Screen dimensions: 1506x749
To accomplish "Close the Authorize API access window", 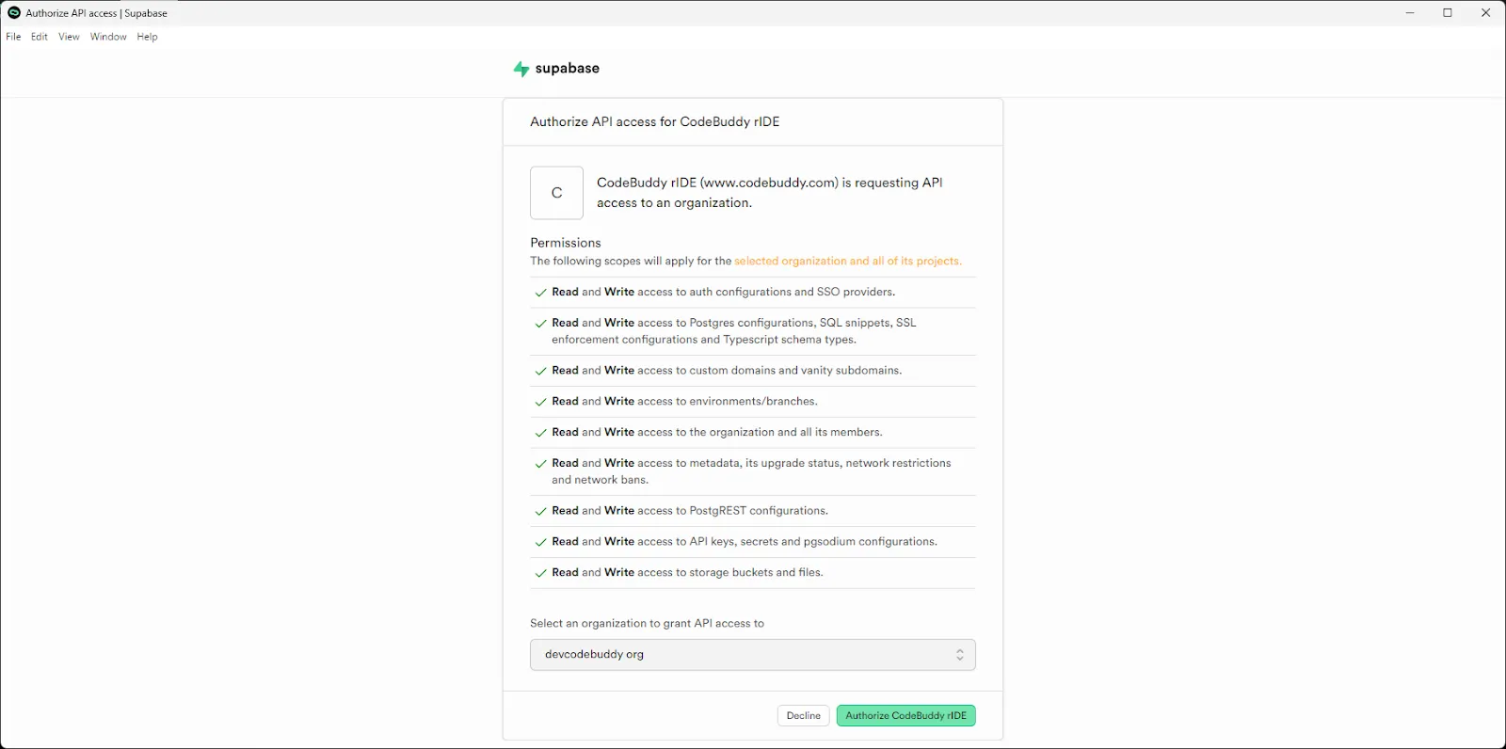I will click(x=1486, y=13).
